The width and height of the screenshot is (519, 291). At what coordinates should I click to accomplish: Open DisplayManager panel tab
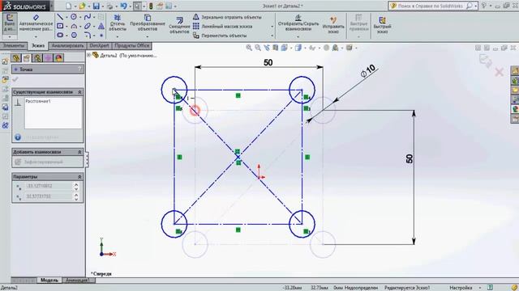coord(58,58)
